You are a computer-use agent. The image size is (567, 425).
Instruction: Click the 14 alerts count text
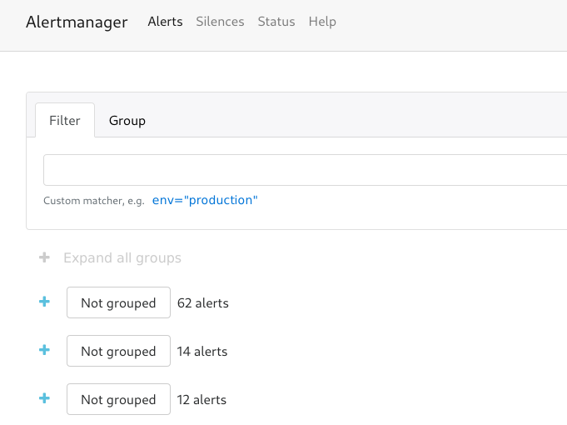coord(202,352)
